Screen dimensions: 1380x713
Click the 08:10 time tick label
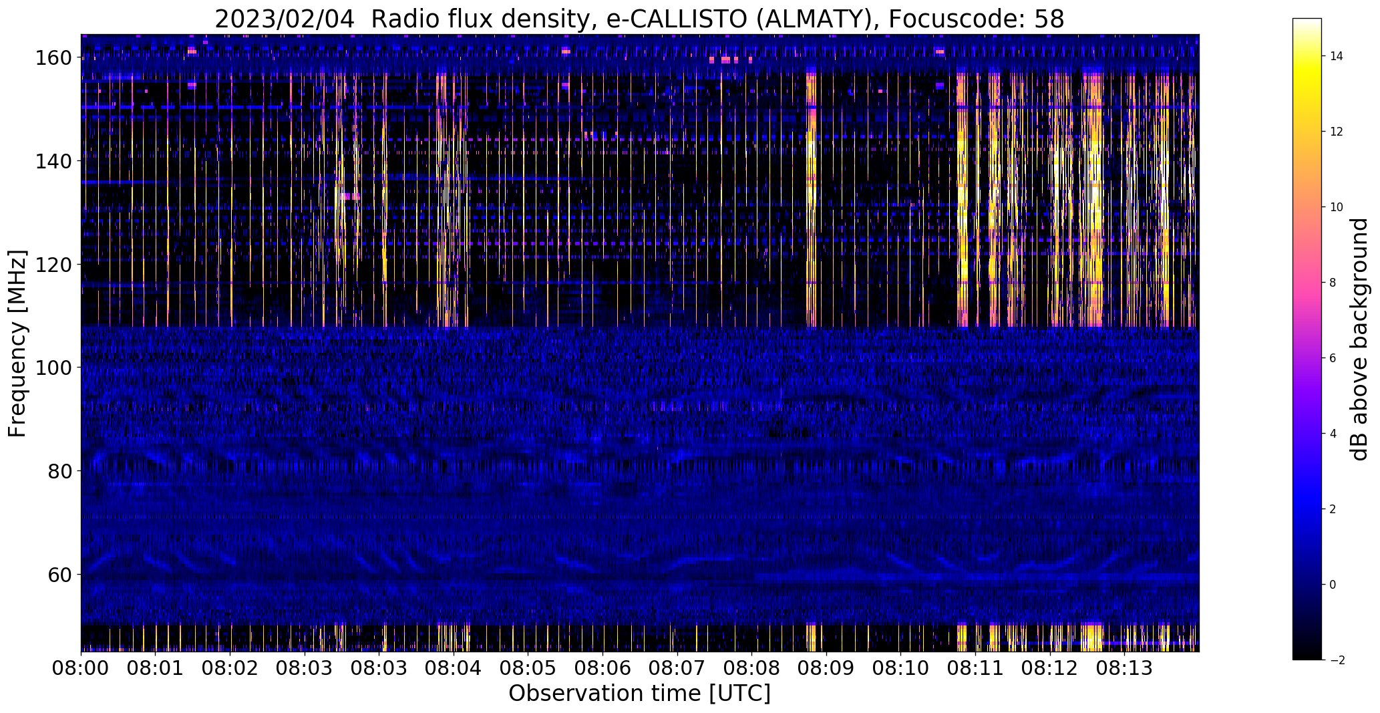901,668
